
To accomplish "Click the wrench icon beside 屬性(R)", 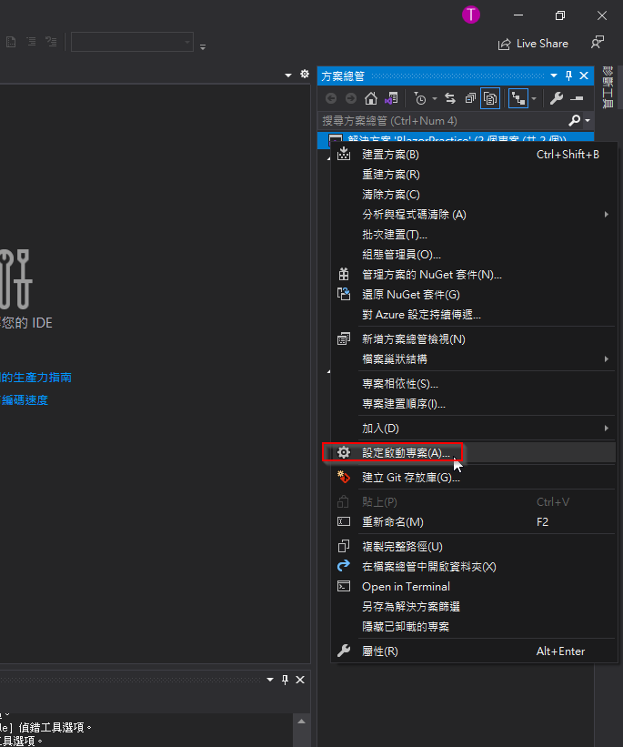I will coord(344,651).
